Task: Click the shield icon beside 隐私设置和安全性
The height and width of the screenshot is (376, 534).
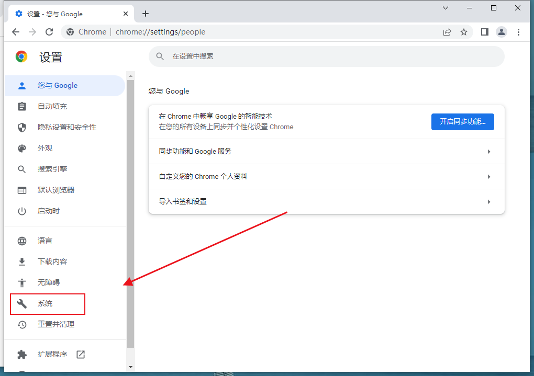Action: tap(22, 128)
